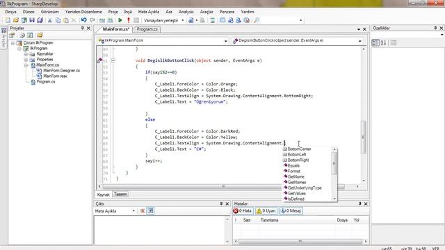Toggle the 0 Uyarı warnings filter
445x250 pixels.
click(266, 211)
